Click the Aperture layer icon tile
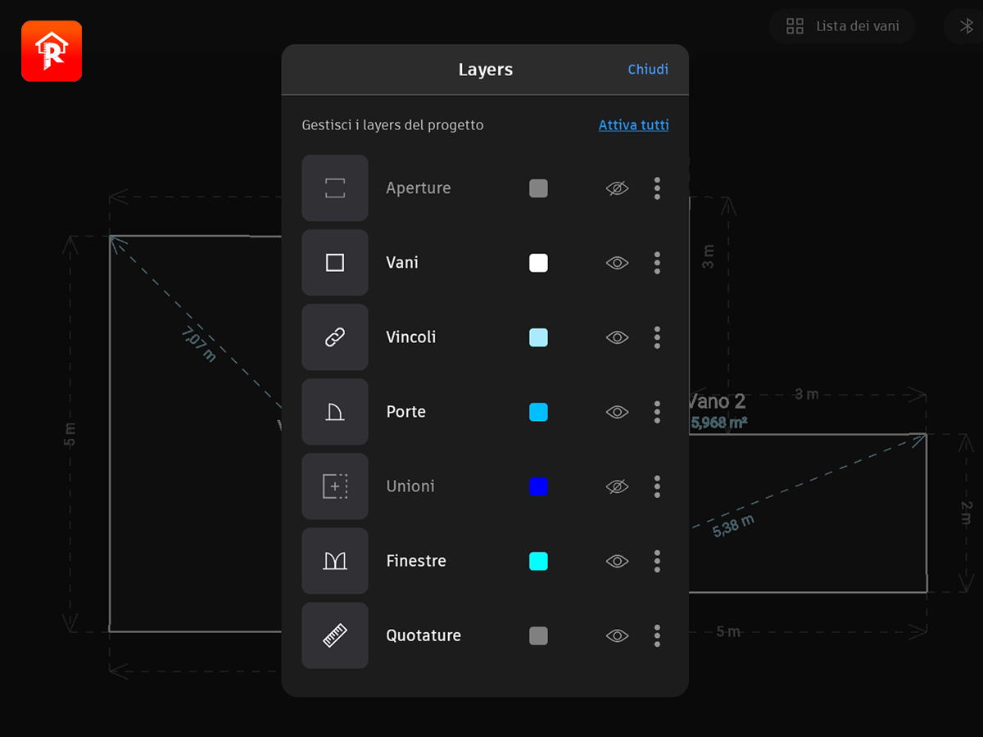This screenshot has width=983, height=737. pyautogui.click(x=335, y=188)
